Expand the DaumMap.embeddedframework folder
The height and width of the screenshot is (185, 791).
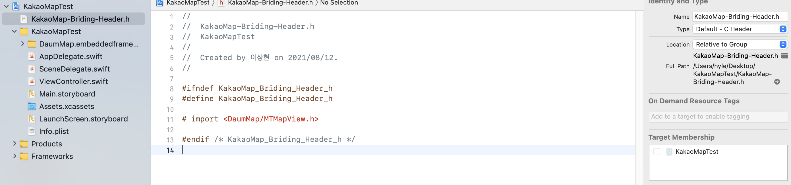tap(22, 44)
